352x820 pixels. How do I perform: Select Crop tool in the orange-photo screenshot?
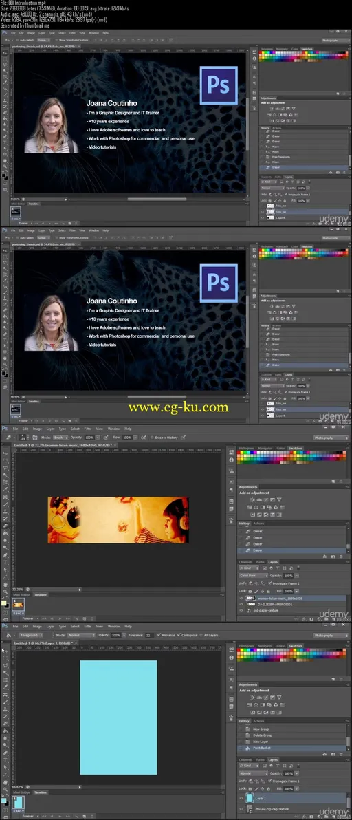[5, 482]
